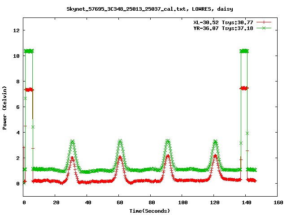
Task: Click the x-axis tick label 80
Action: coord(152,202)
